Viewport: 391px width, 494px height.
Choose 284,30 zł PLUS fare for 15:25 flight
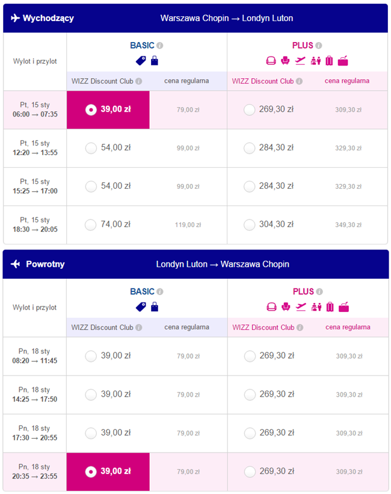(x=249, y=186)
